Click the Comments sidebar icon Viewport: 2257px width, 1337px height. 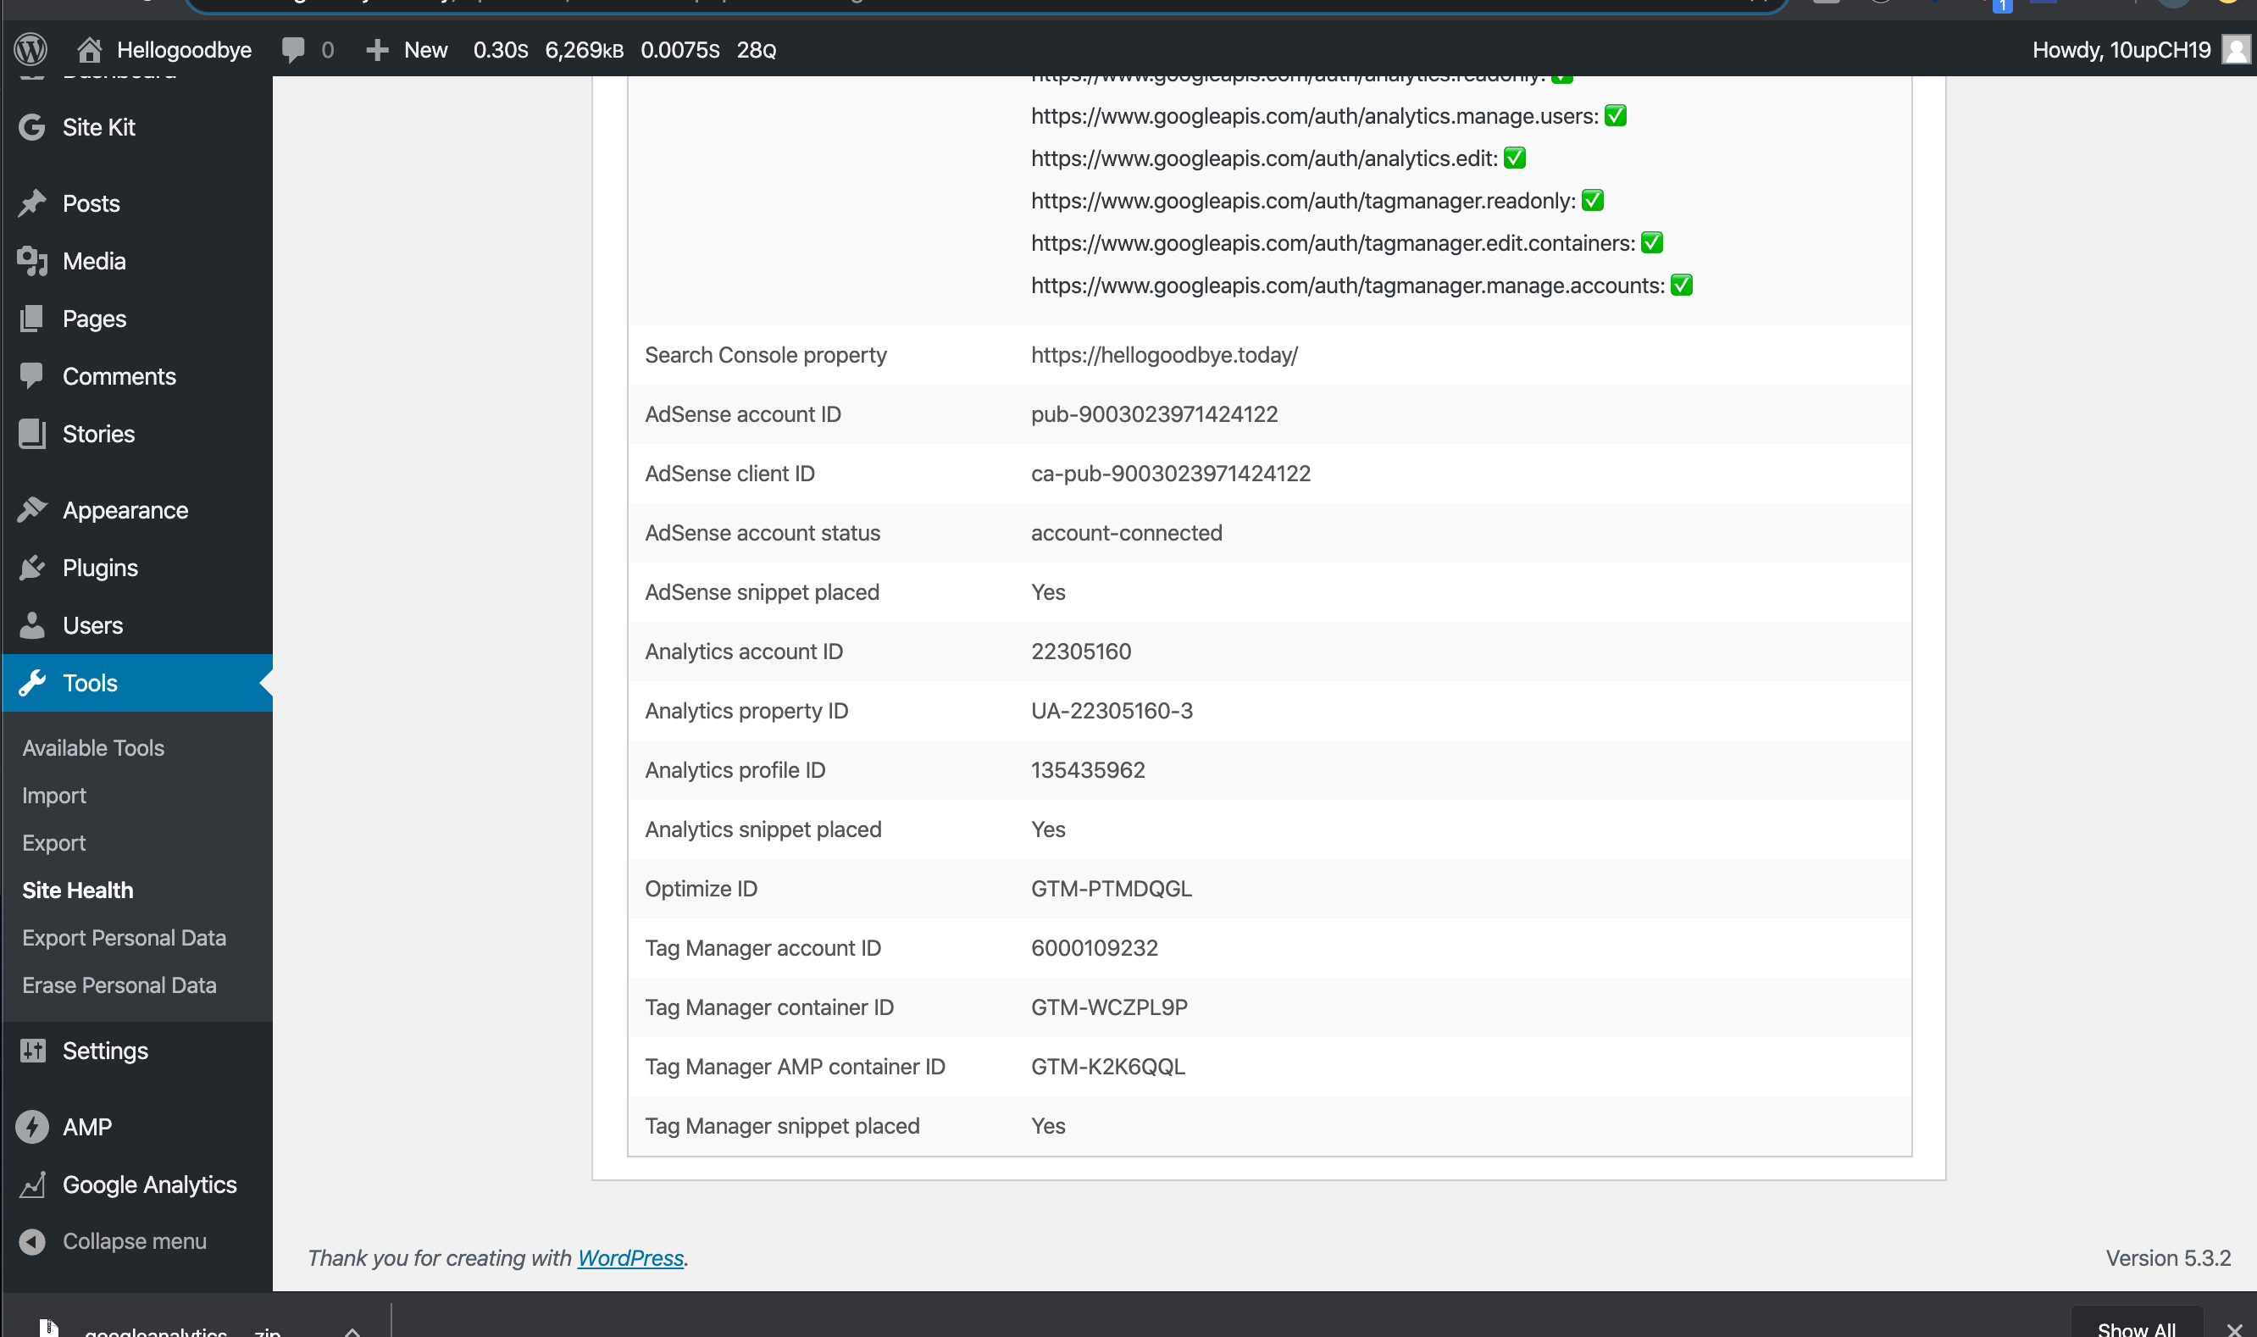pyautogui.click(x=32, y=375)
